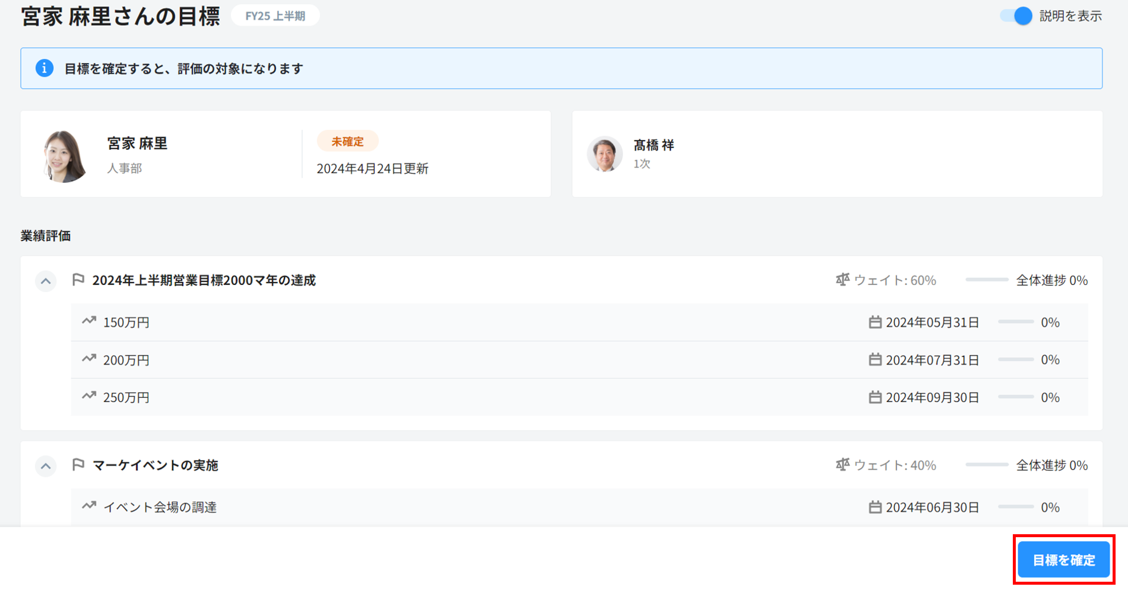Collapse the マーケイベントの実施 goal section
Image resolution: width=1128 pixels, height=590 pixels.
(46, 466)
